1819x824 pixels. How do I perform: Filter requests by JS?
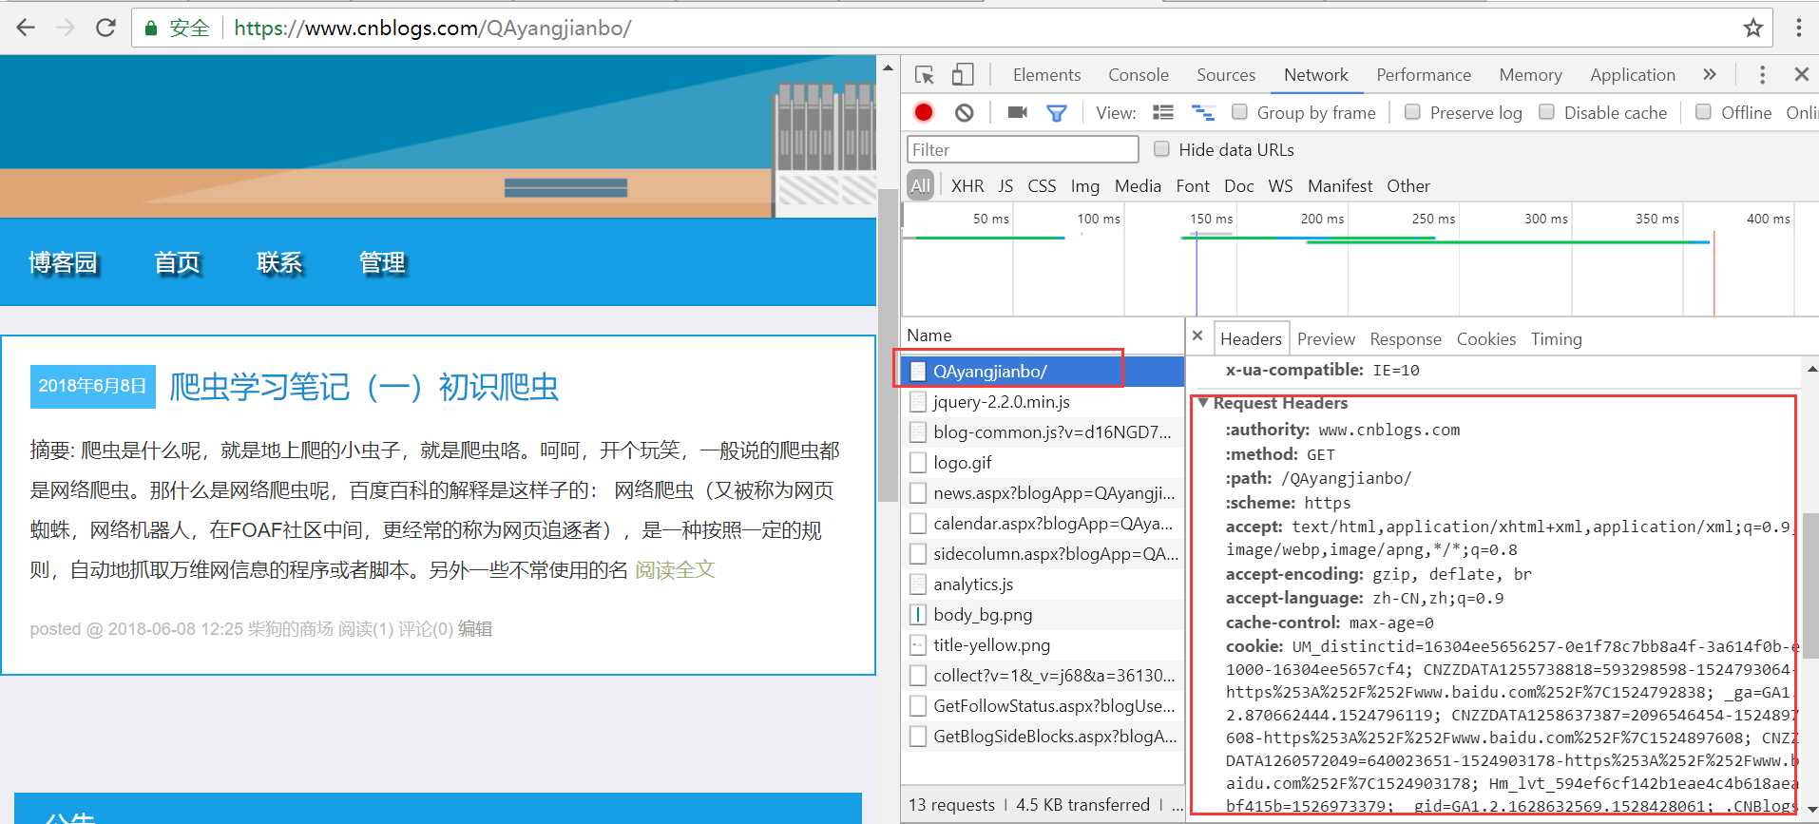pyautogui.click(x=1005, y=186)
